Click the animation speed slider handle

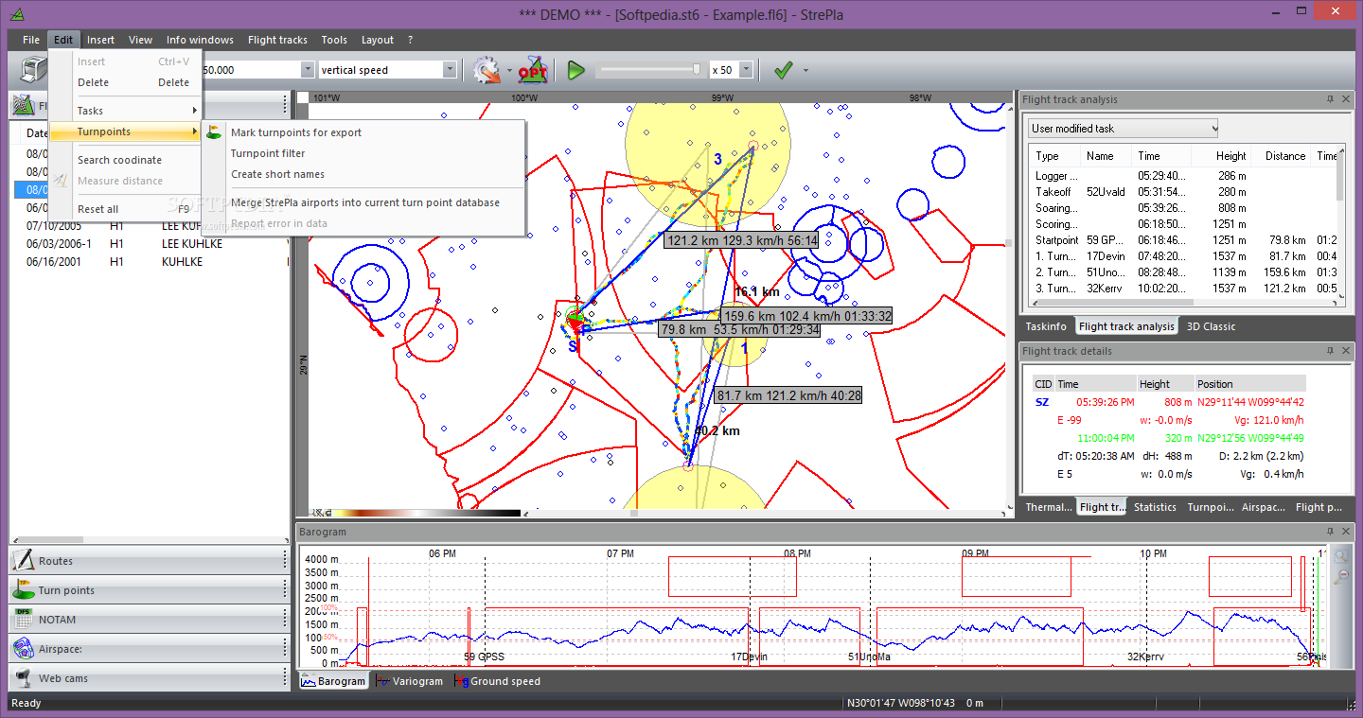698,69
